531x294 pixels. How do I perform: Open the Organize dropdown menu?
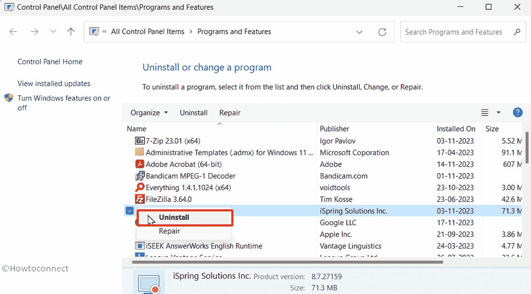pos(149,113)
